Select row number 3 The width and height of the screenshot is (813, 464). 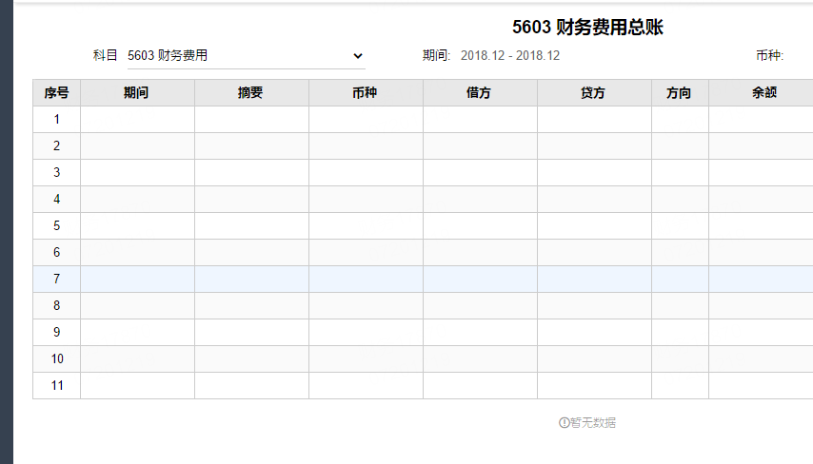pos(56,172)
